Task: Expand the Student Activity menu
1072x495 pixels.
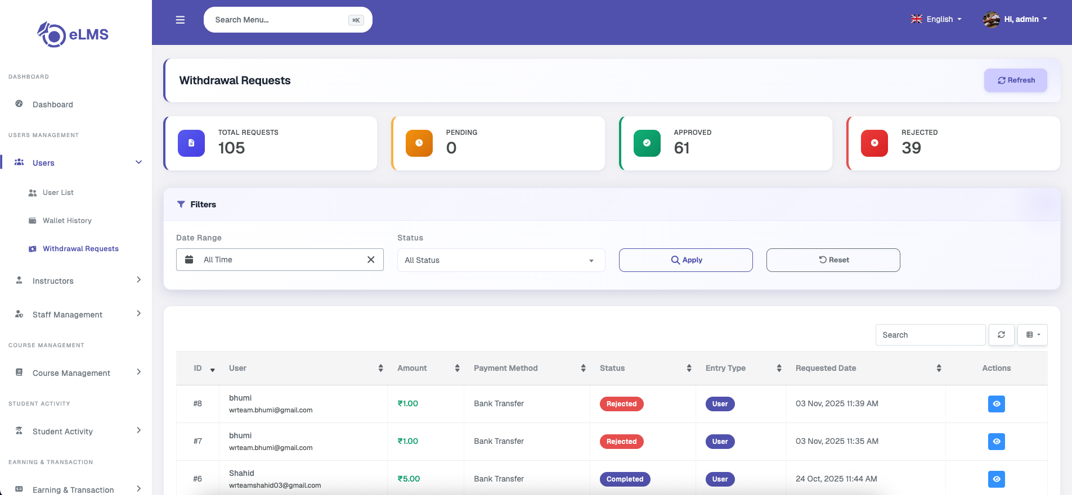Action: tap(77, 432)
